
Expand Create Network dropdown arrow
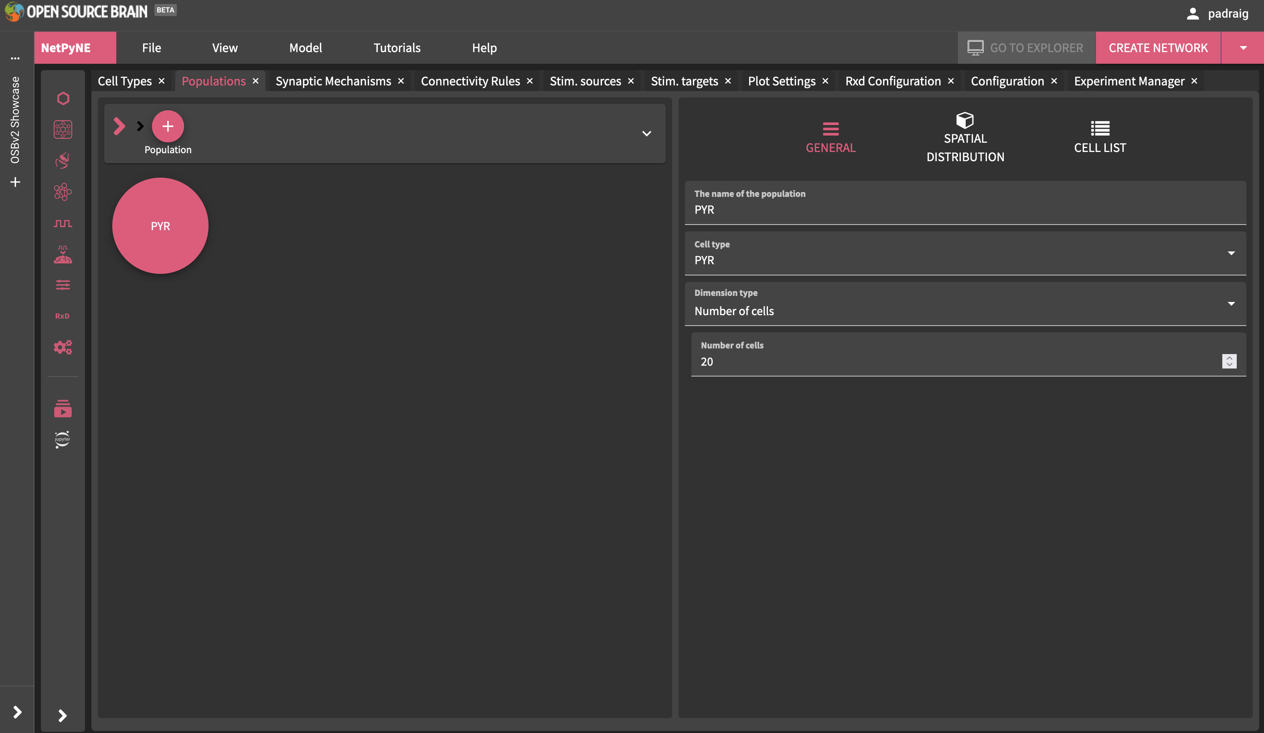click(1243, 48)
